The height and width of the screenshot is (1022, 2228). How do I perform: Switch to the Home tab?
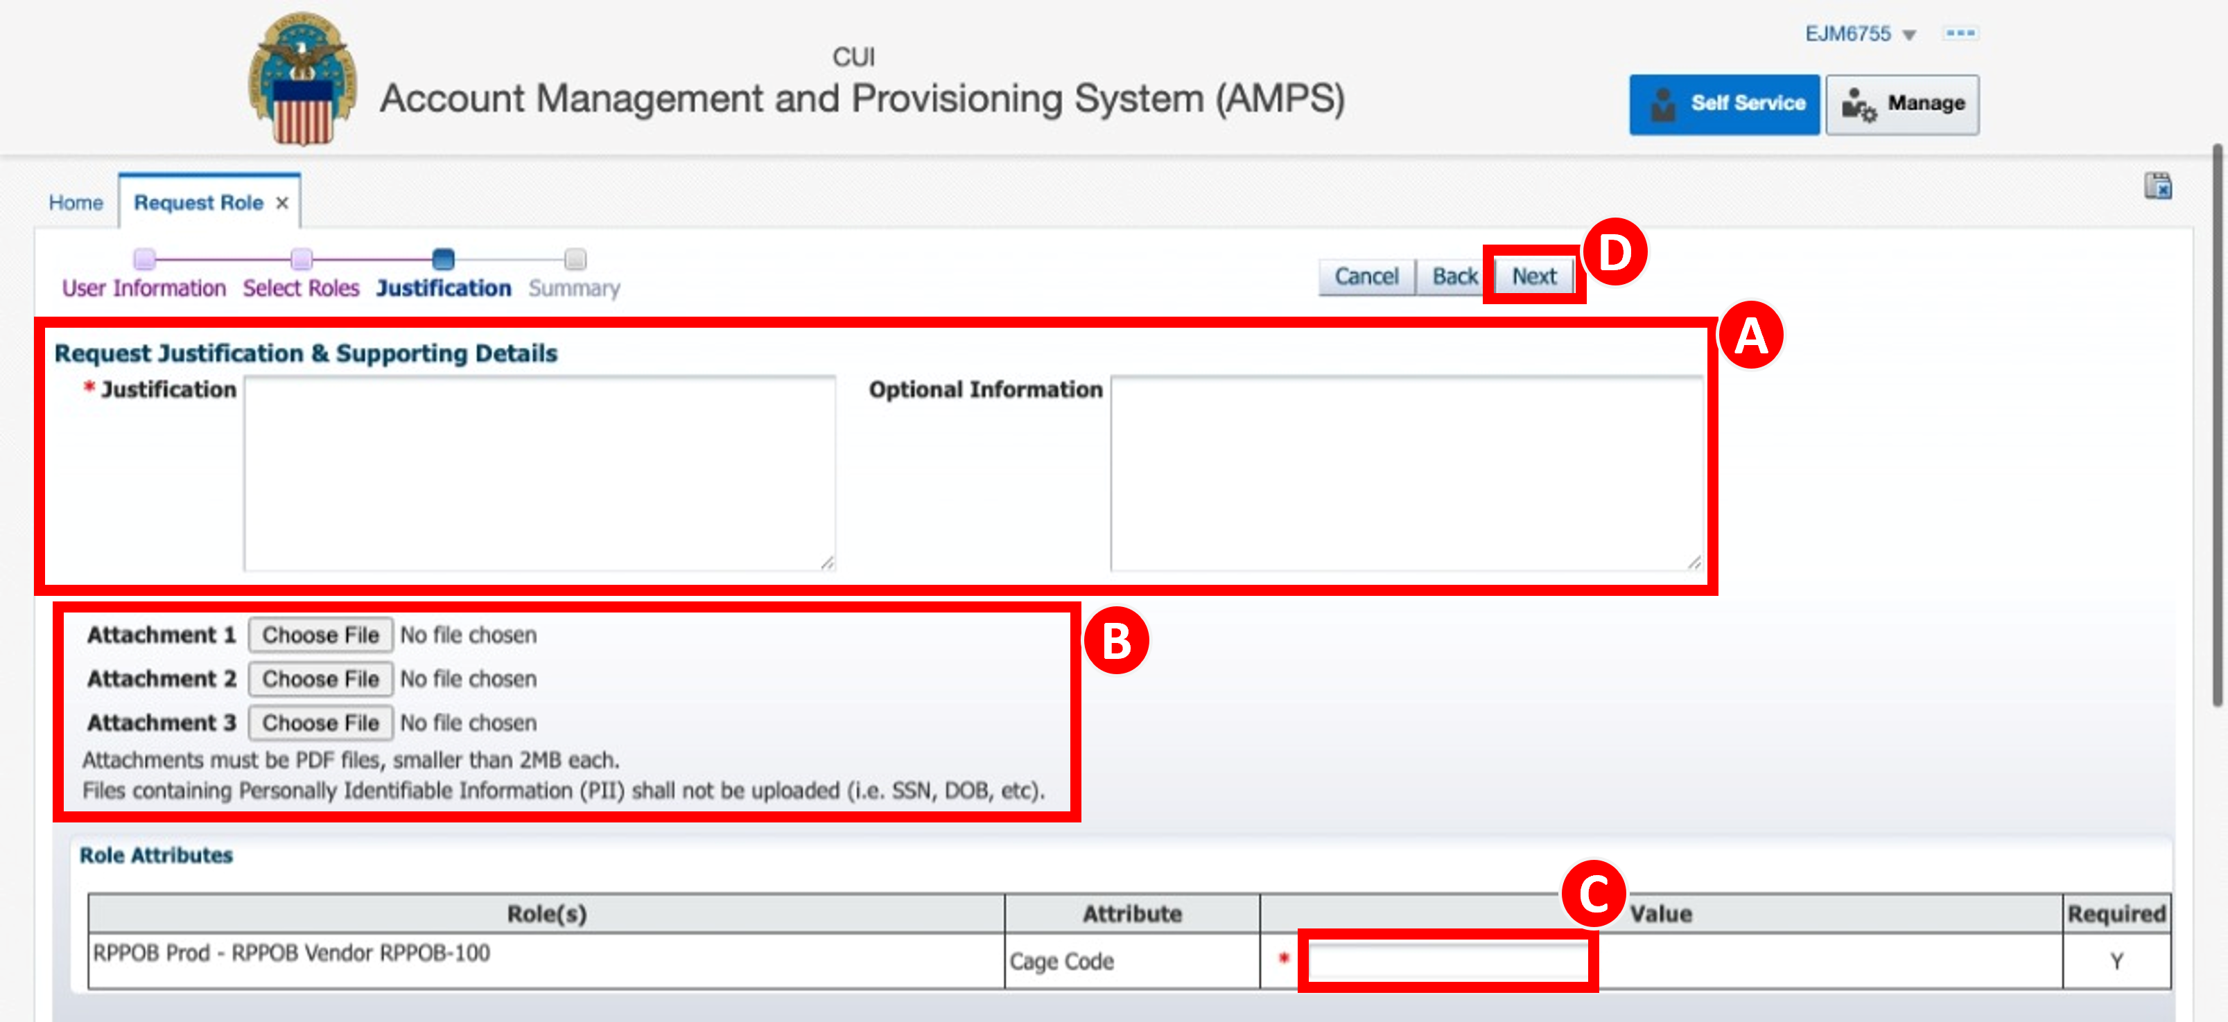point(76,202)
